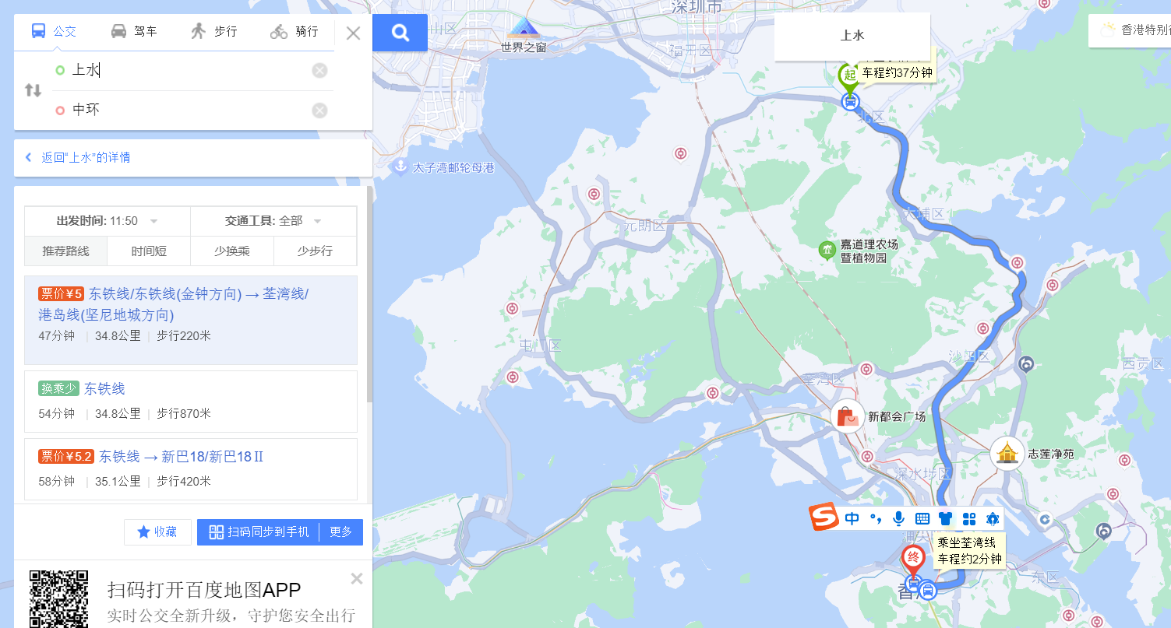Click the blue search magnifier button
The image size is (1171, 628).
point(400,33)
